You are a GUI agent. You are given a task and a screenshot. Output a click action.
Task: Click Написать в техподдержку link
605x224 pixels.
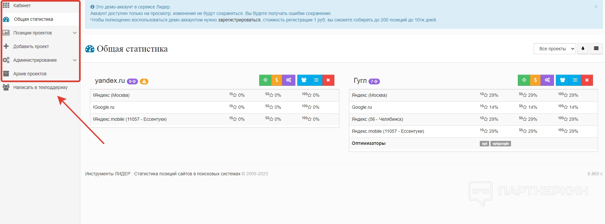40,87
